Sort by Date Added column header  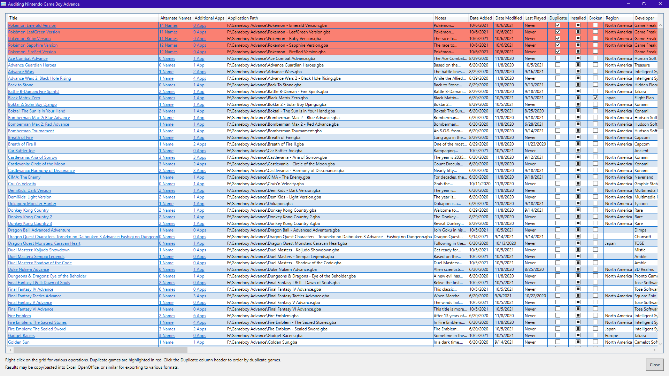click(x=480, y=18)
